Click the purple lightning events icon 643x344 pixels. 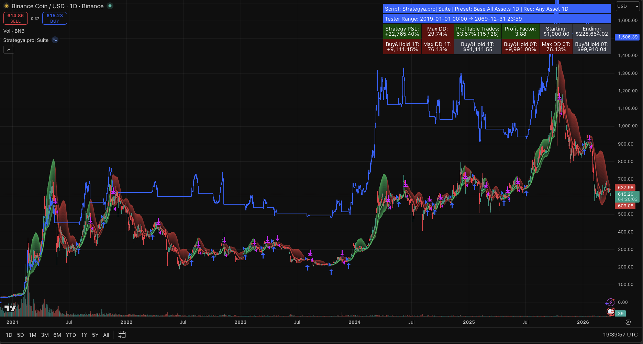click(x=610, y=302)
